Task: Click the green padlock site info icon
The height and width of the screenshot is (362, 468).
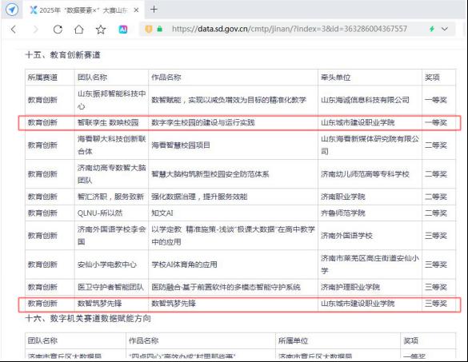Action: [x=160, y=29]
